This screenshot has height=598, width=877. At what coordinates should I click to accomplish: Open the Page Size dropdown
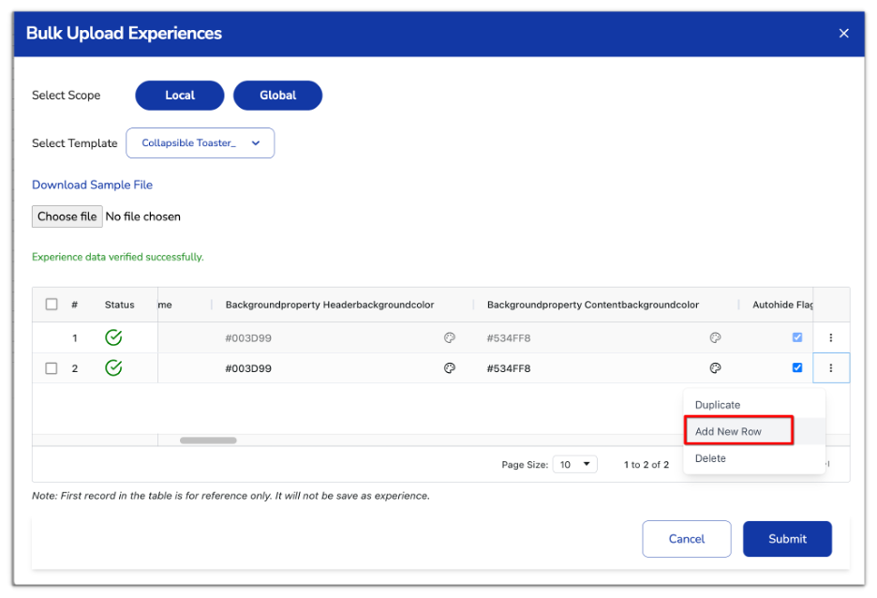[x=574, y=464]
